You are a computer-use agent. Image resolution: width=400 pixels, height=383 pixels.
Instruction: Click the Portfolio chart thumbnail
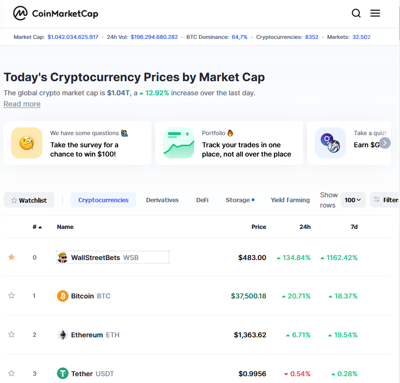pyautogui.click(x=179, y=143)
